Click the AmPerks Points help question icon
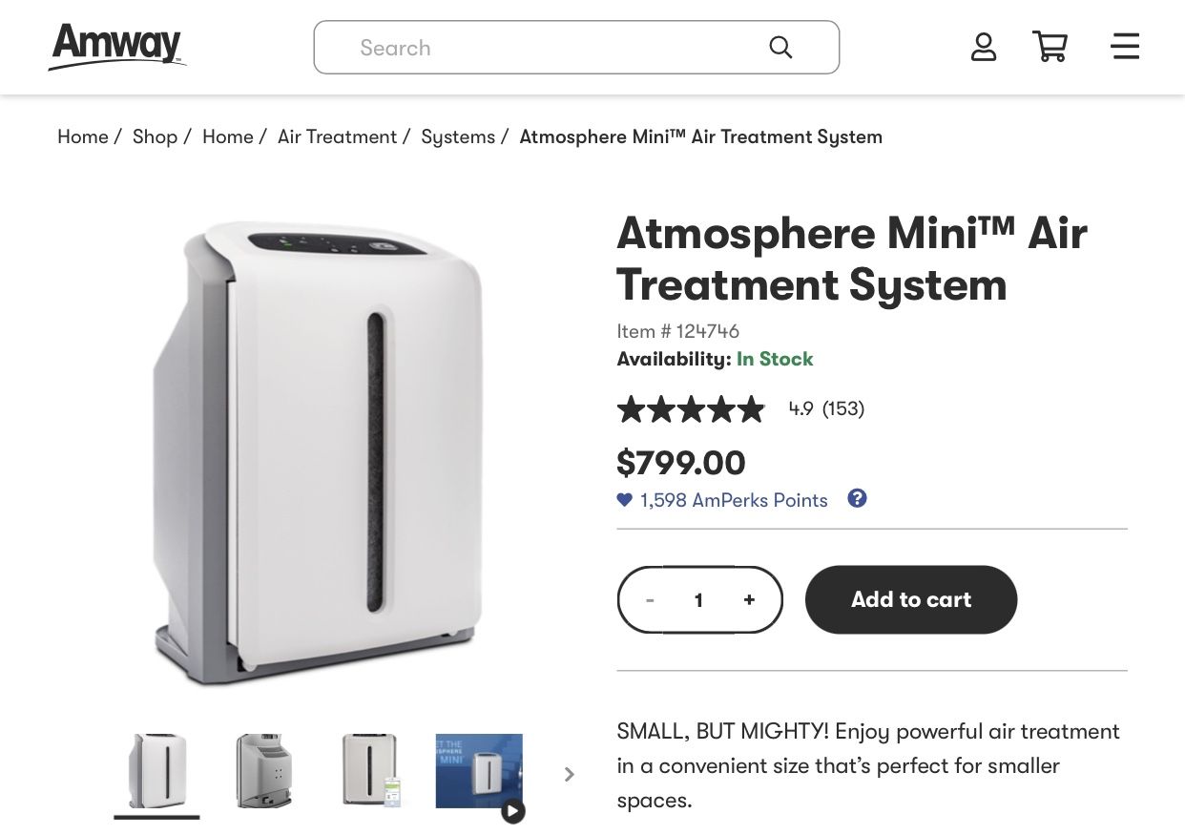 [x=857, y=498]
